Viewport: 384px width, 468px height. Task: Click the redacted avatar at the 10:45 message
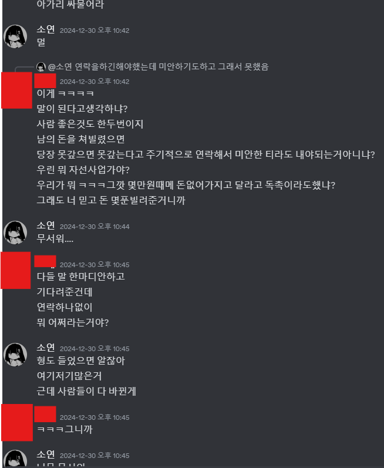[x=15, y=271]
